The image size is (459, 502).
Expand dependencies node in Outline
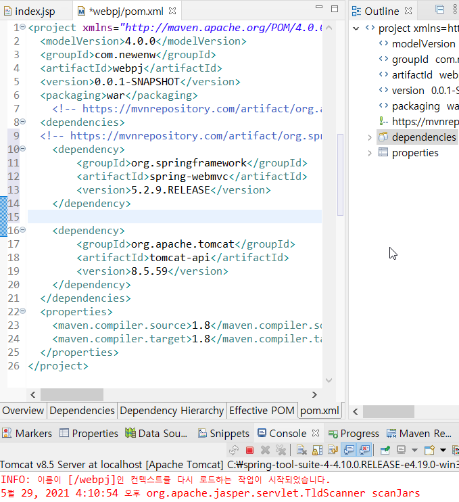click(x=370, y=137)
